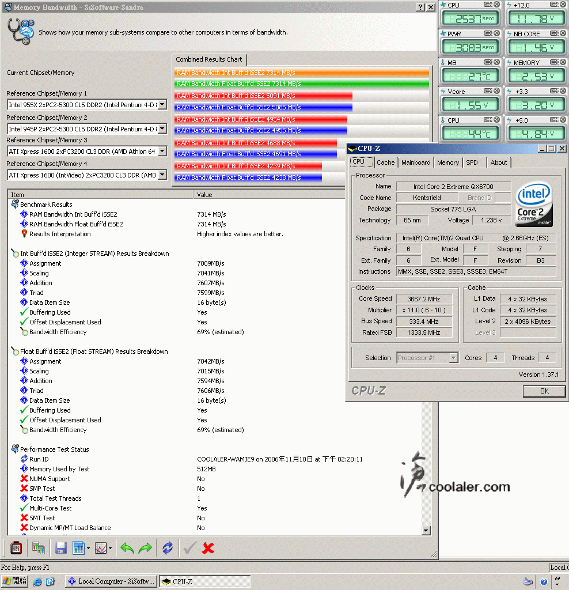Click the MEMORY voltage widget settings icon
The width and height of the screenshot is (569, 590).
[553, 63]
